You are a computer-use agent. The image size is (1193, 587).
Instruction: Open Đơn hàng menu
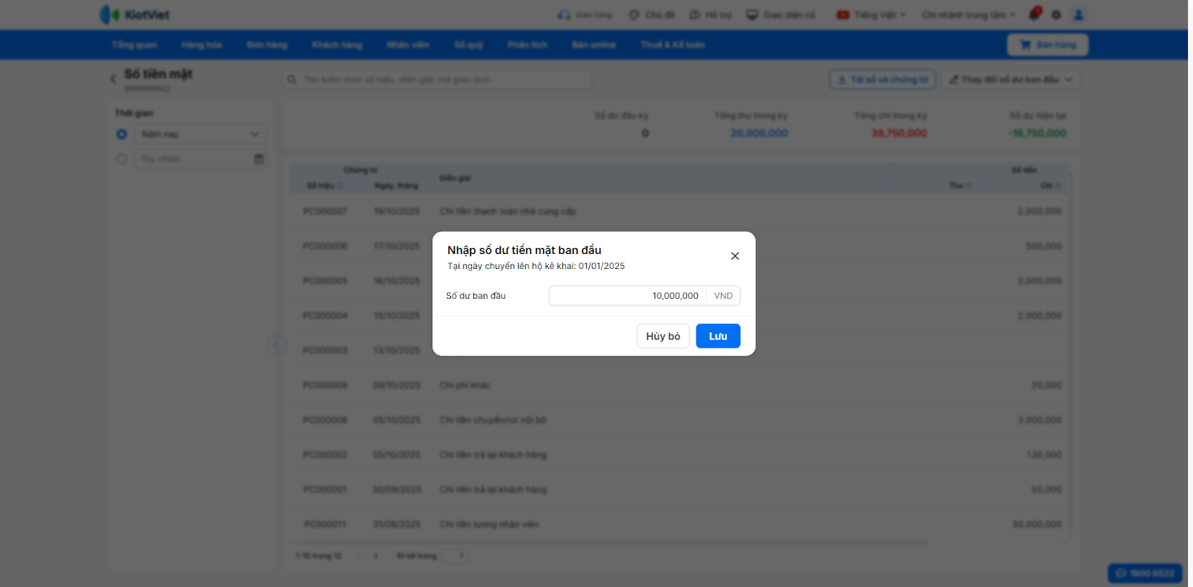(267, 45)
